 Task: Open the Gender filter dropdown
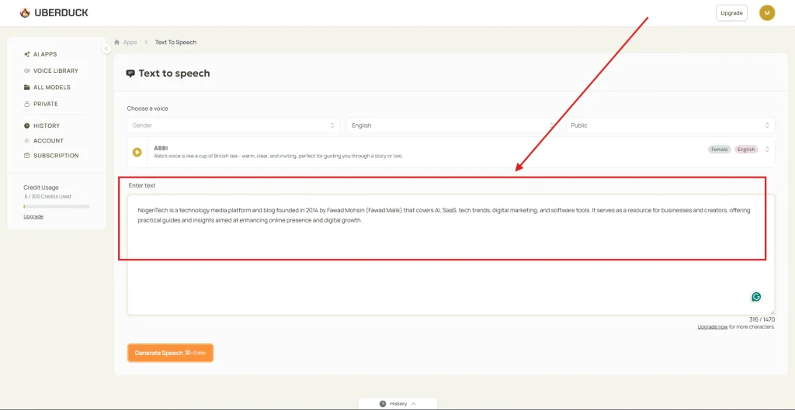(x=233, y=125)
